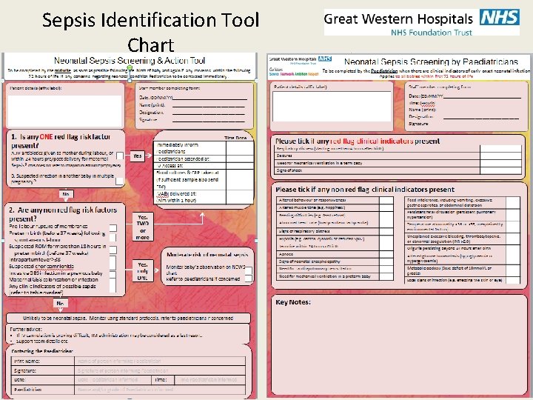Tick the Seizures red flag indicator cell
The width and height of the screenshot is (533, 400).
[500, 156]
